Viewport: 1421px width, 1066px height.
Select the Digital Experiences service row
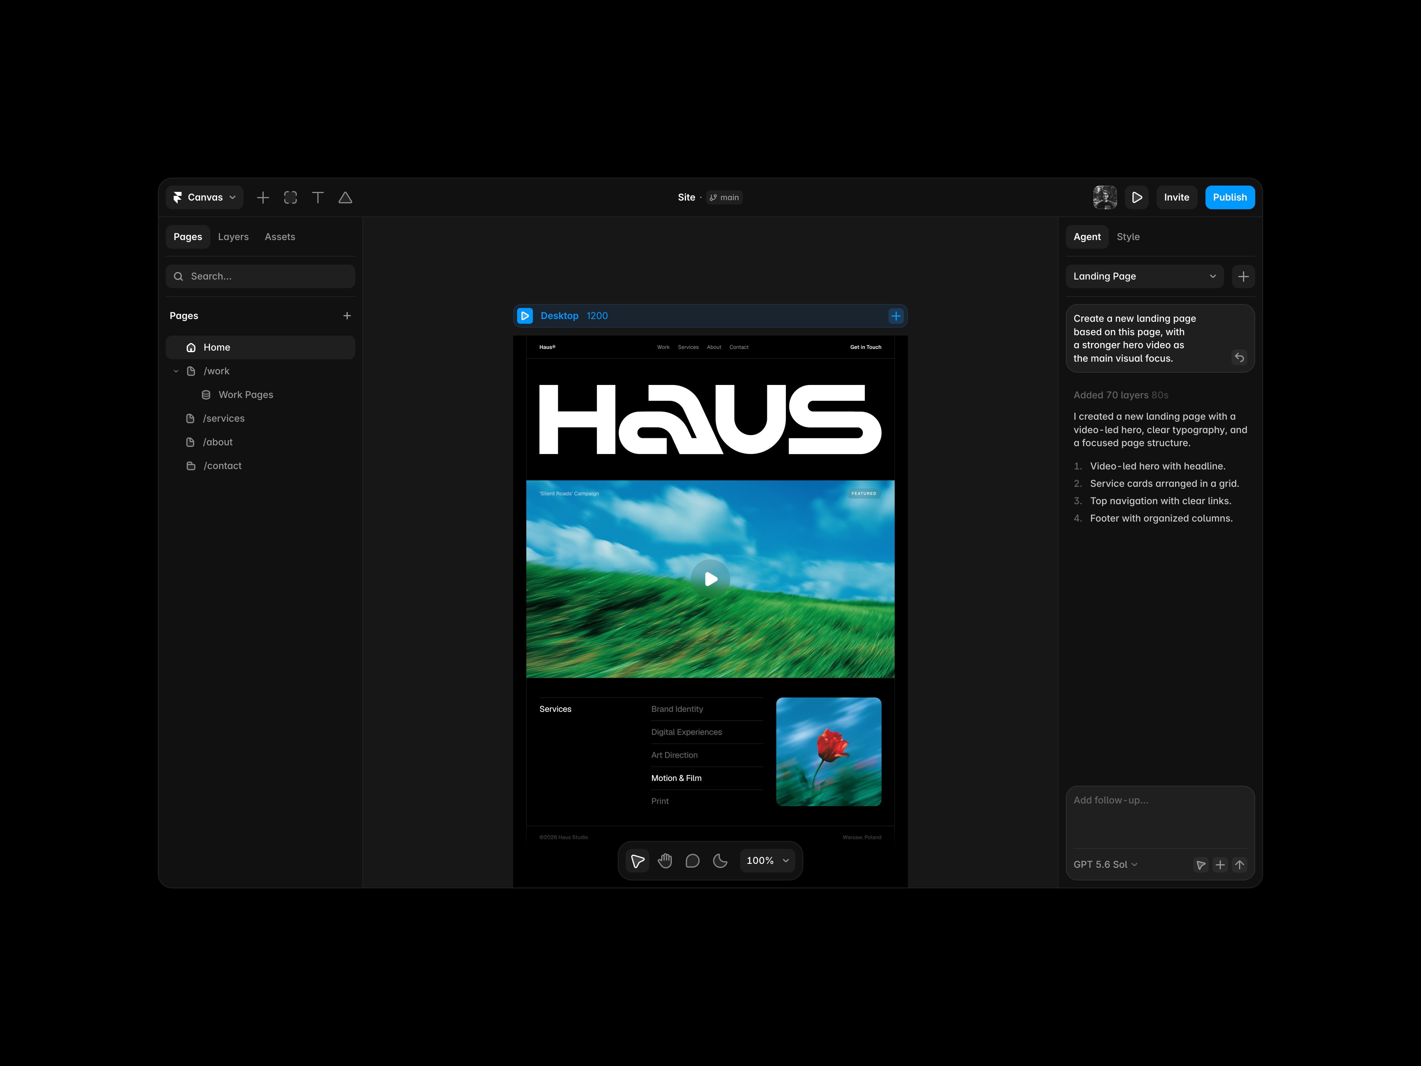coord(707,732)
